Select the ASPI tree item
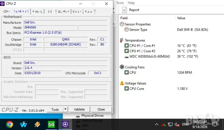 85,125
